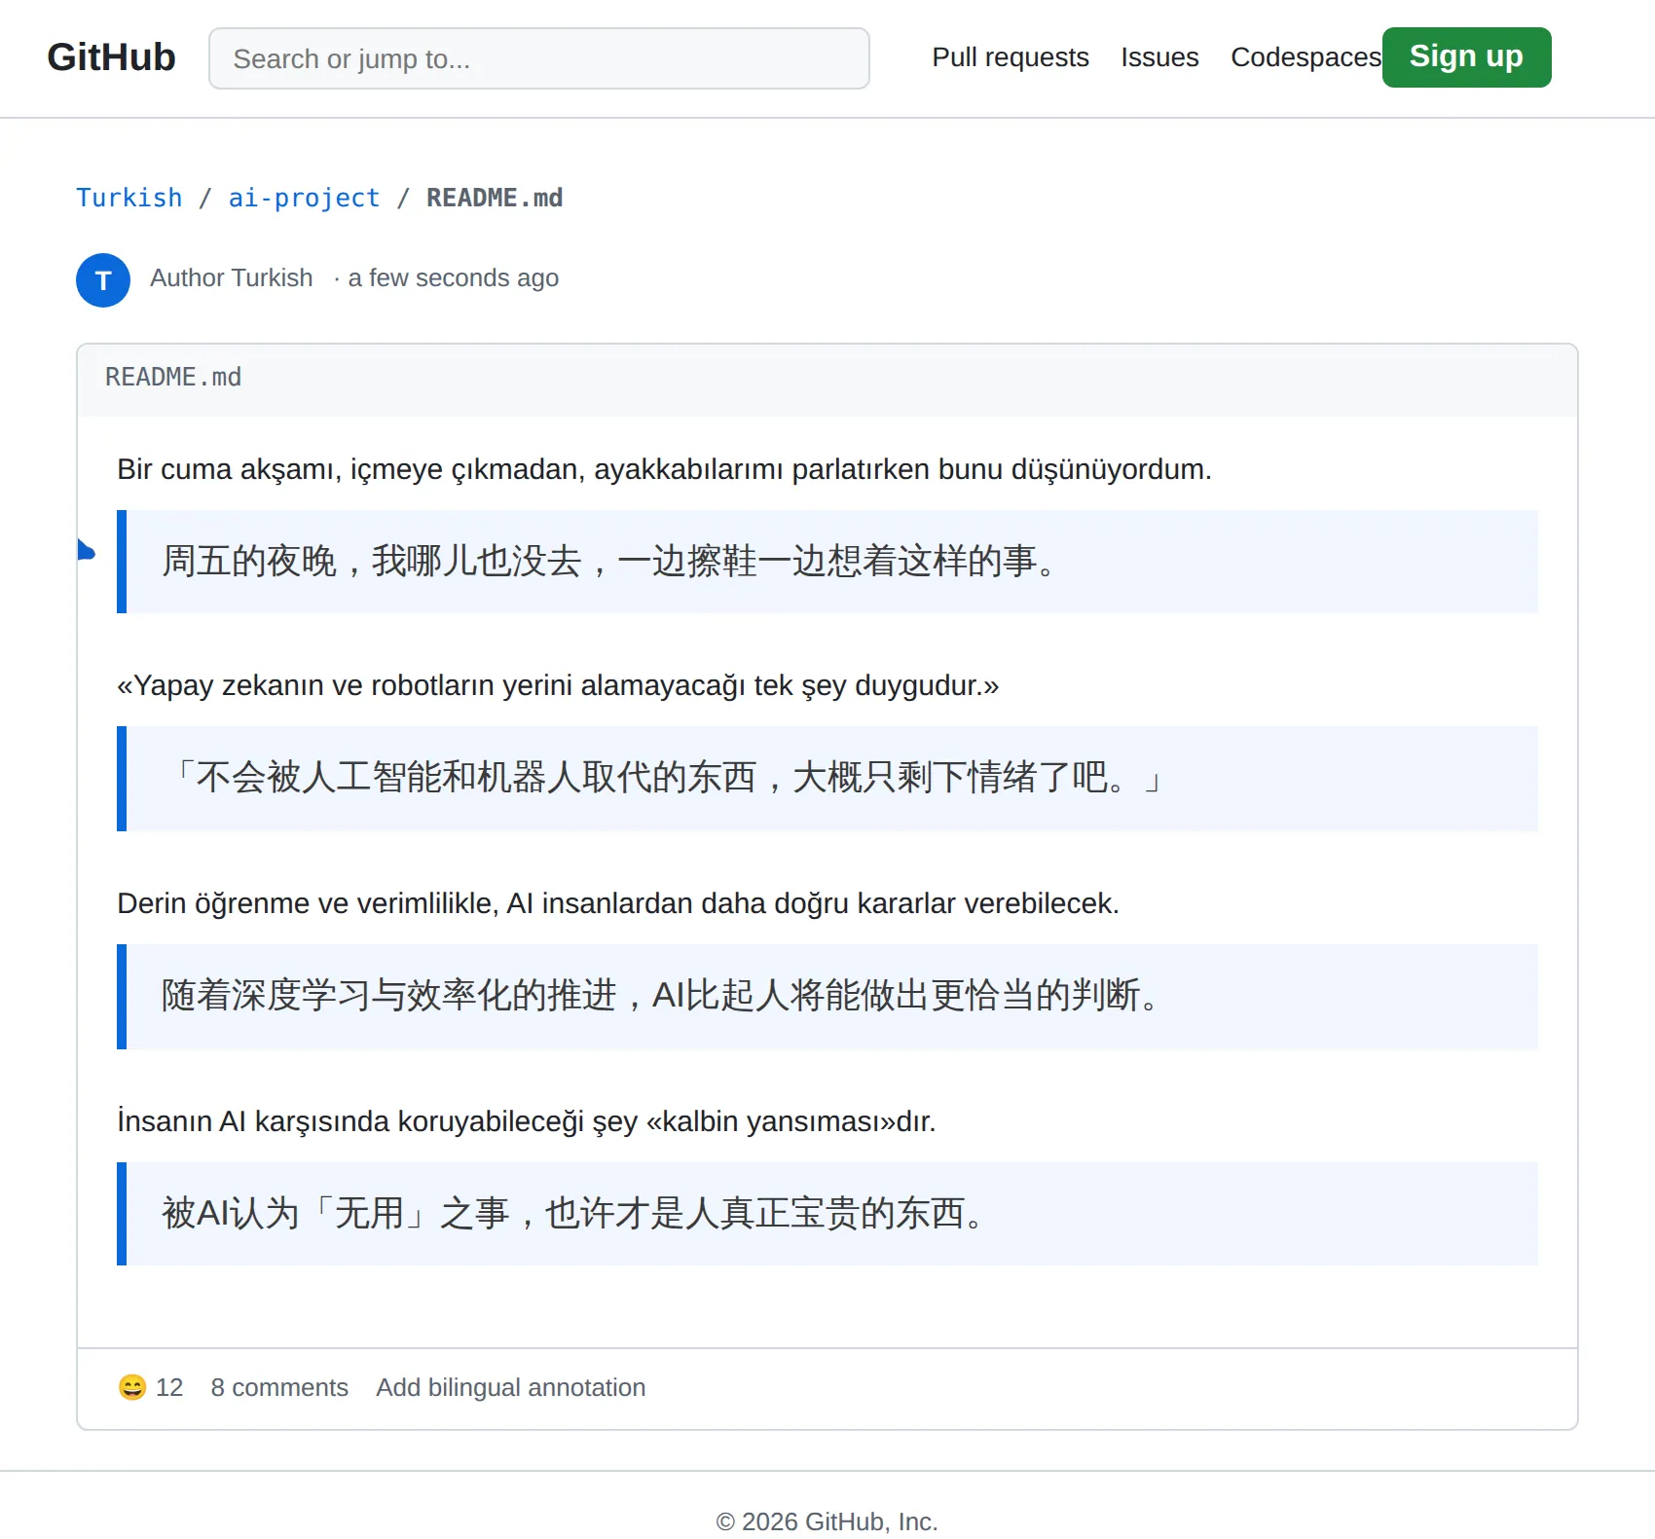Click the 'a few seconds ago' timestamp
Screen dimensions: 1655x1539
(454, 278)
